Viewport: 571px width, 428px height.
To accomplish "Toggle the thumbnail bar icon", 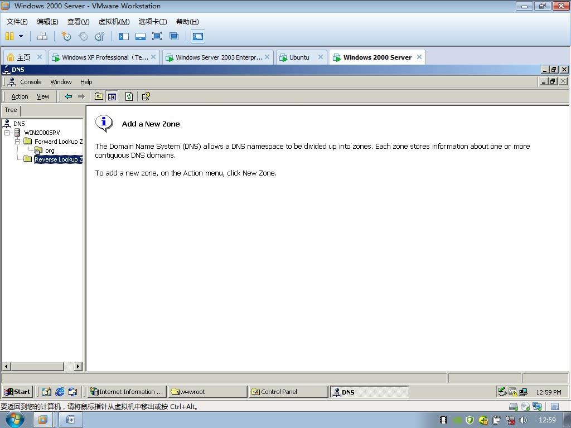I will click(140, 36).
